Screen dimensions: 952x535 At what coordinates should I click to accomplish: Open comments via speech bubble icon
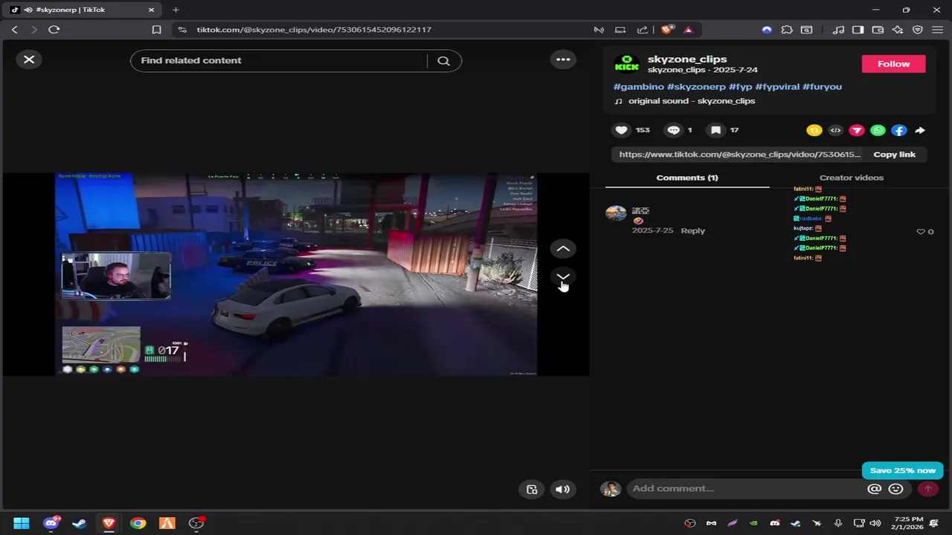coord(673,130)
